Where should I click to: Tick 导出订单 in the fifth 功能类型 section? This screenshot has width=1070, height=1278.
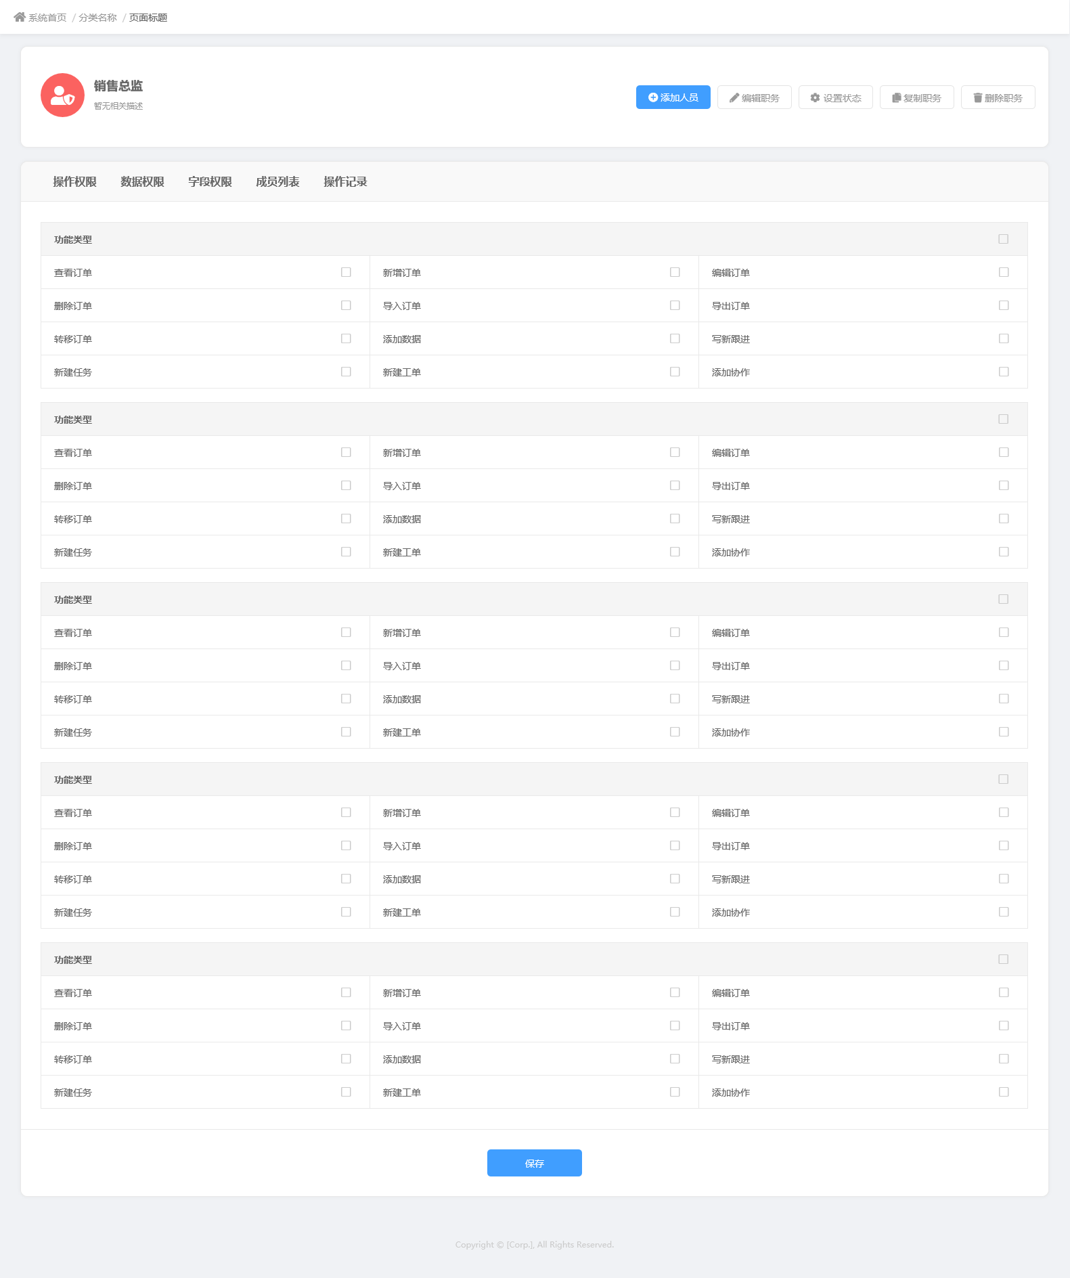[x=1004, y=1026]
